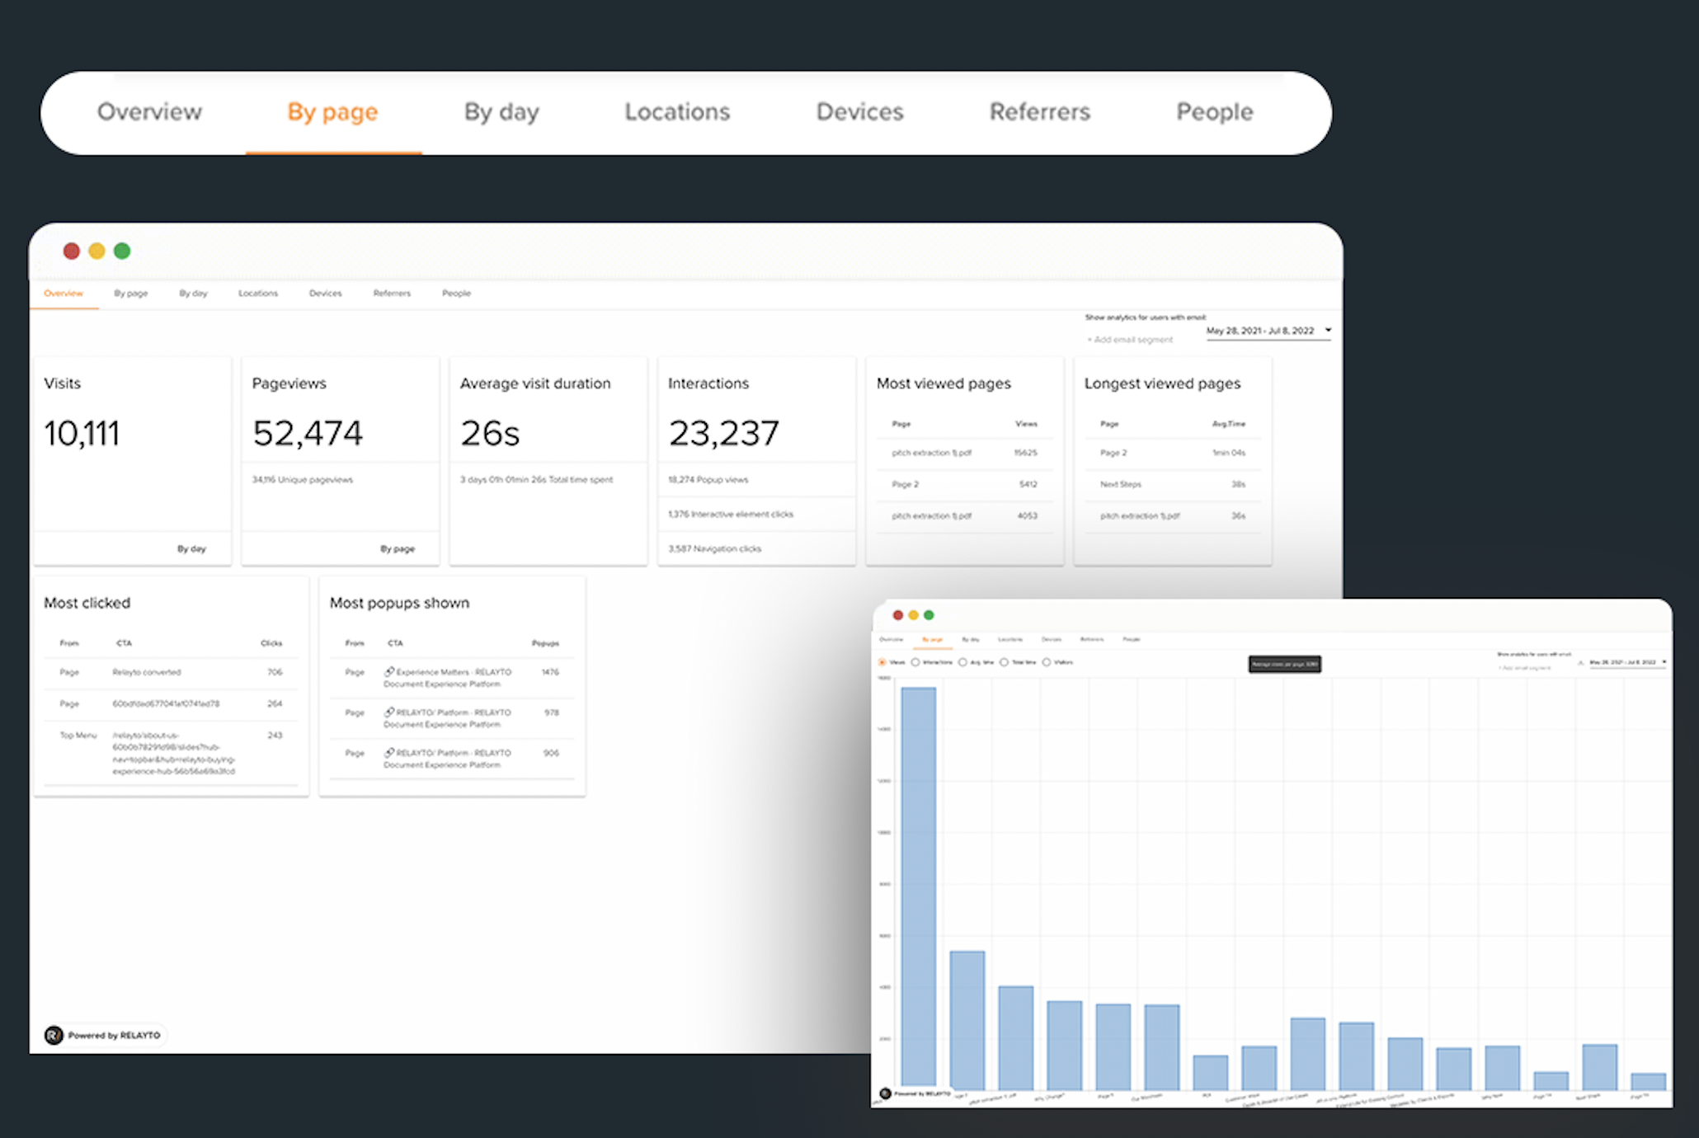Viewport: 1699px width, 1138px height.
Task: Click yellow dot in overview window titlebar
Action: tap(96, 251)
